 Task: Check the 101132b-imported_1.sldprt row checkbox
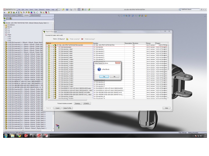pyautogui.click(x=47, y=49)
